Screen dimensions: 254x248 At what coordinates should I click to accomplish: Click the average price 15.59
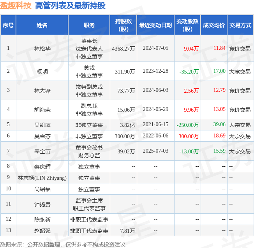(x=219, y=151)
